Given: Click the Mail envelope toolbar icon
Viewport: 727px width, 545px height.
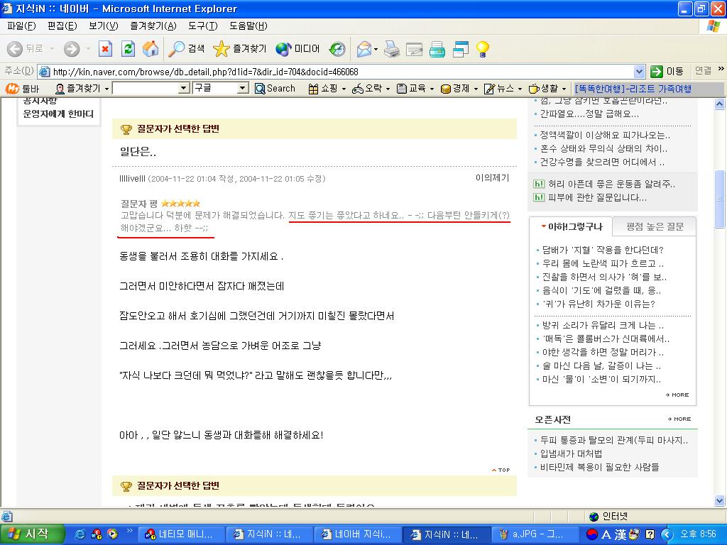Looking at the screenshot, I should [x=364, y=48].
